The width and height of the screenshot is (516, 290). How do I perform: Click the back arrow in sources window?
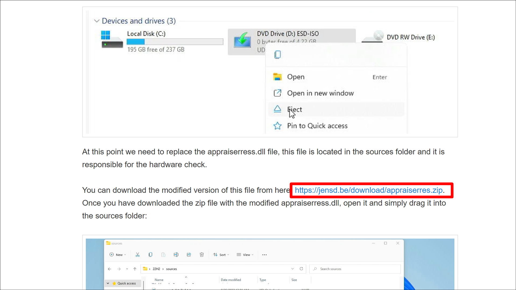pos(109,269)
